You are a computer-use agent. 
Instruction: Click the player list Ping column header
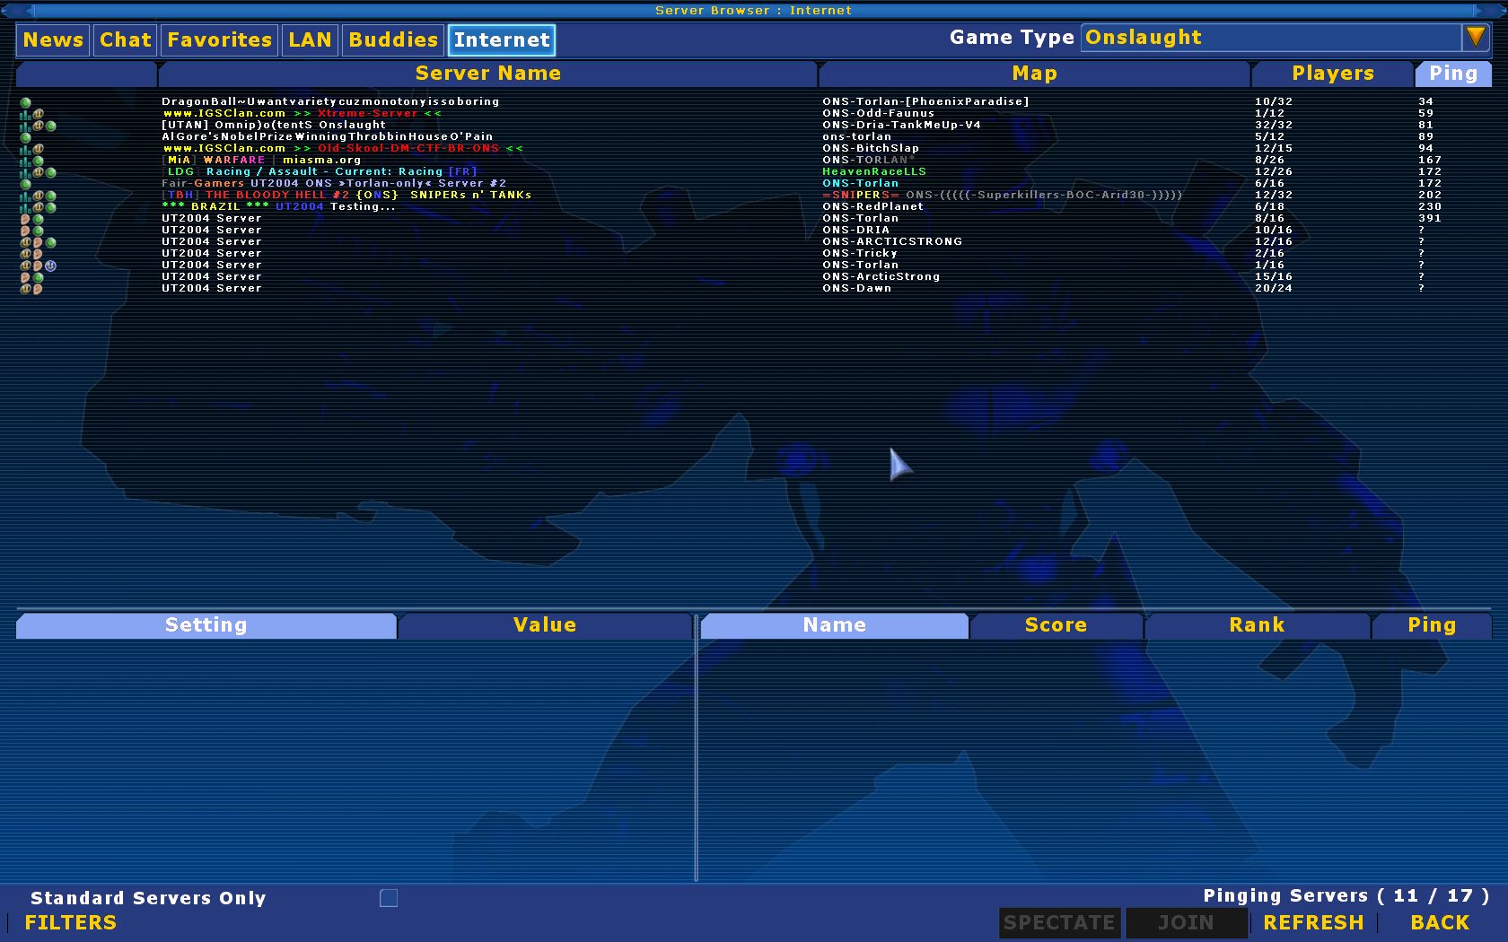(1432, 625)
